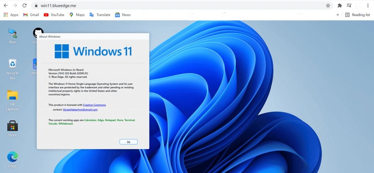The image size is (374, 173).
Task: Expand hidden bookmarks with the double chevron
Action: click(337, 15)
